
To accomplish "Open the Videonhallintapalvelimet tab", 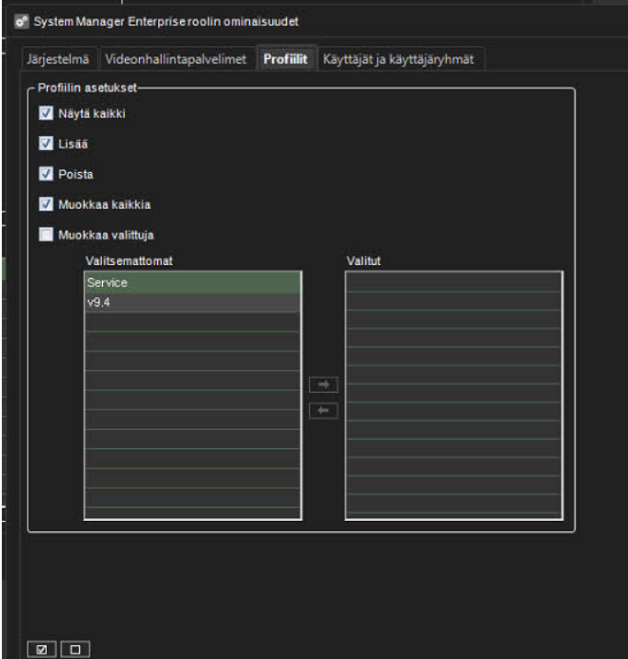I will (176, 59).
